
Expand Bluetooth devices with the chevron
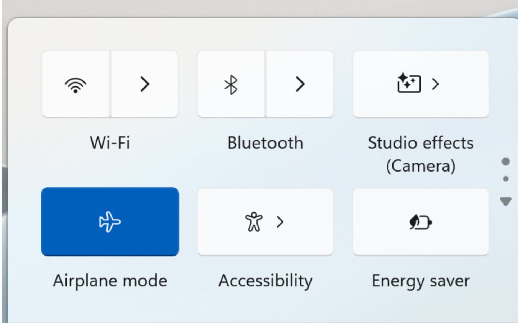coord(300,84)
